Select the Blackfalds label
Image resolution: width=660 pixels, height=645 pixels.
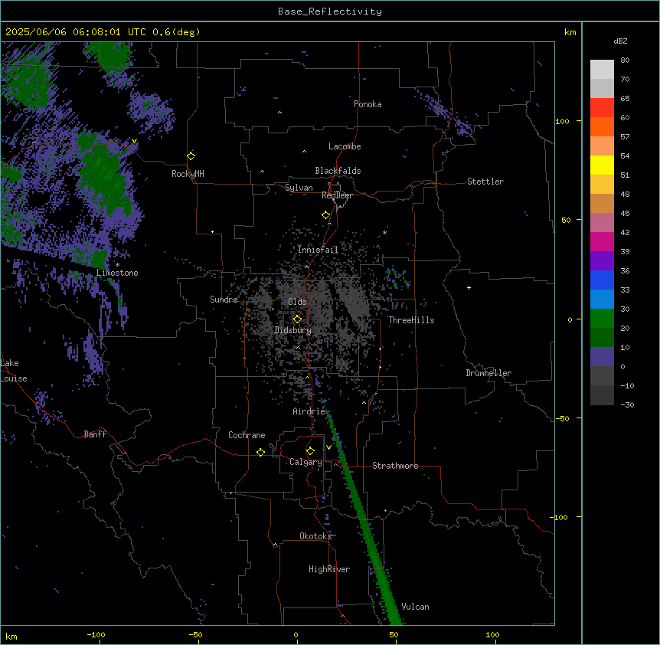pos(338,171)
